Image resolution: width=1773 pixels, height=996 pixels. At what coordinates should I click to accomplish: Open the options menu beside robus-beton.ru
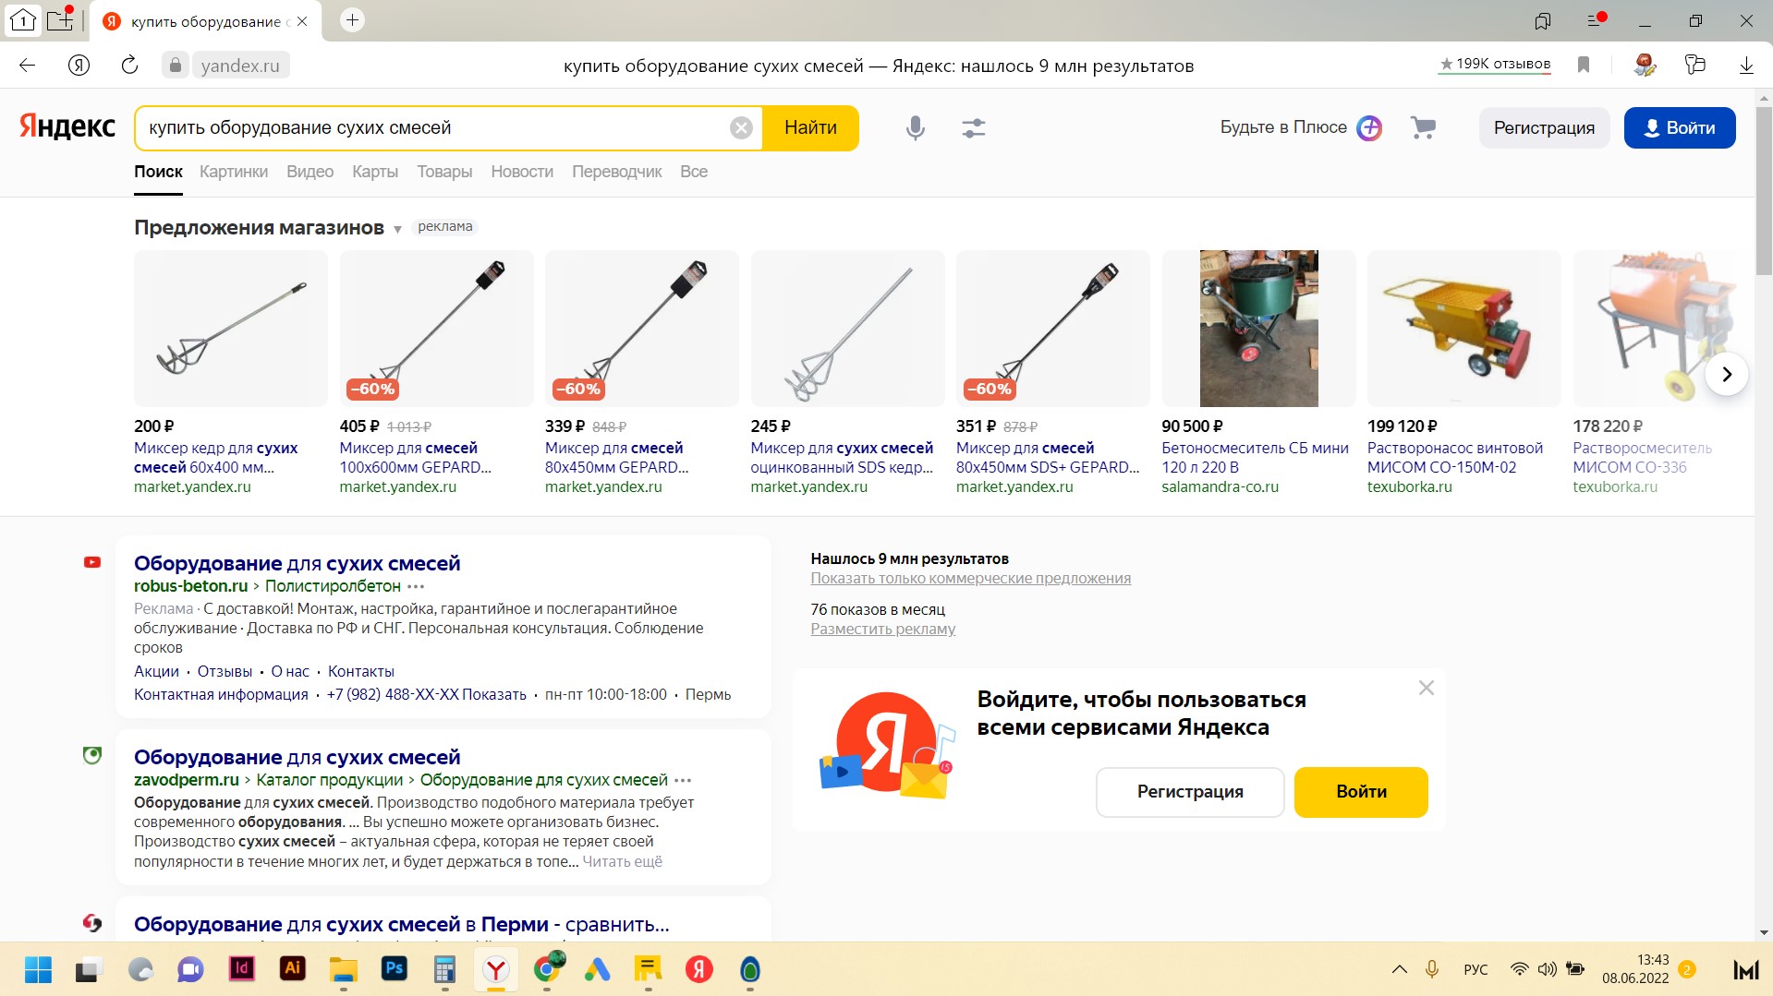pyautogui.click(x=418, y=586)
